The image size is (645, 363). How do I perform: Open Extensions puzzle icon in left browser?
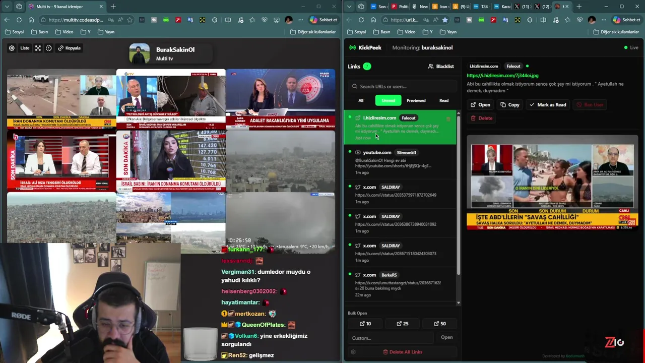pos(215,20)
